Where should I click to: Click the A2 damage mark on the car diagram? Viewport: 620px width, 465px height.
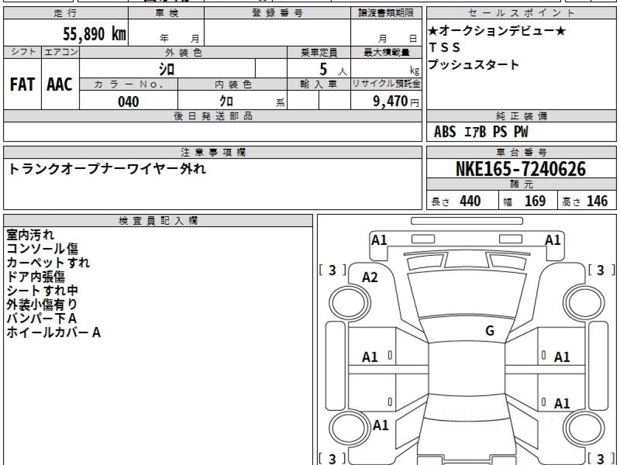coord(370,277)
